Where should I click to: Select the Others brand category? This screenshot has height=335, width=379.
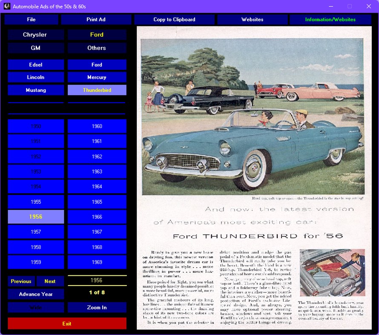(x=97, y=48)
